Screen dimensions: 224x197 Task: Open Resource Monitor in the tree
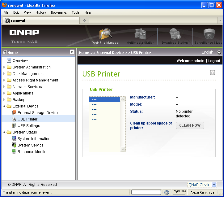(x=32, y=151)
